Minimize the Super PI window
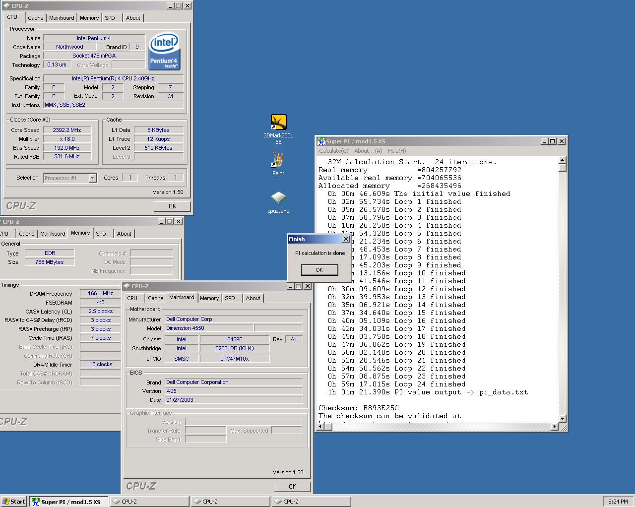 point(544,141)
